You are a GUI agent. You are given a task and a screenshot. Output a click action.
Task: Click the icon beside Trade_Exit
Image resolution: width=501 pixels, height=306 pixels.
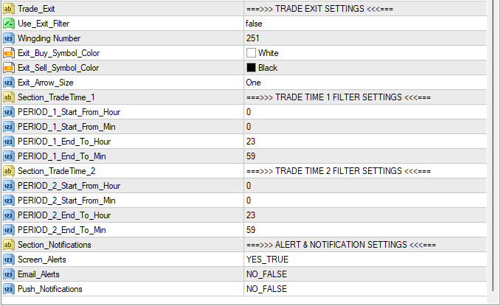tap(8, 8)
